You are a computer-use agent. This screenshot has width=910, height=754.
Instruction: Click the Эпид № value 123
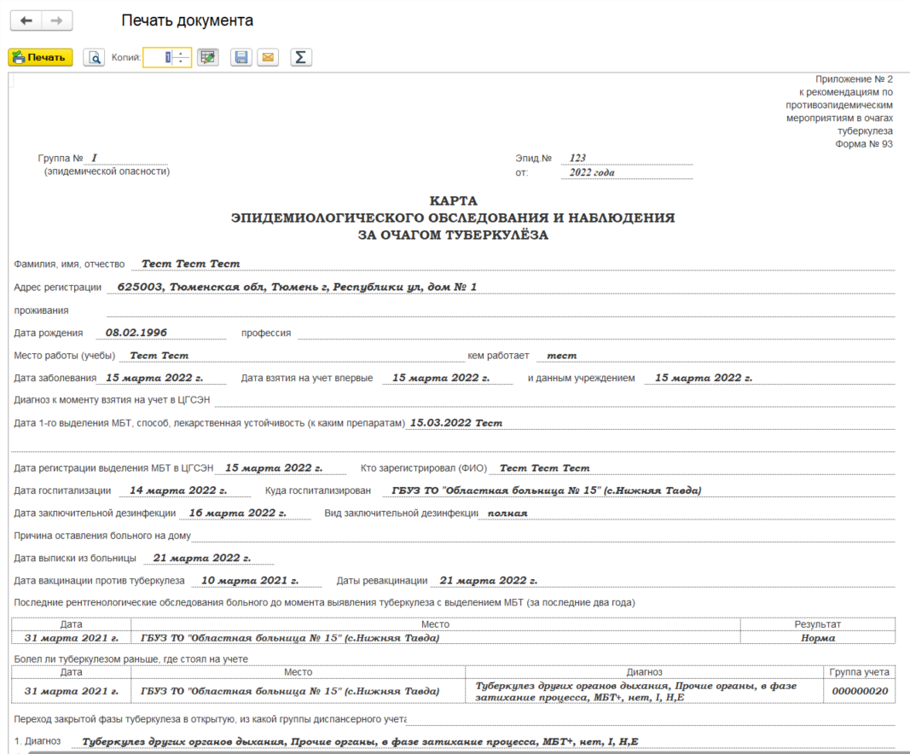point(577,158)
